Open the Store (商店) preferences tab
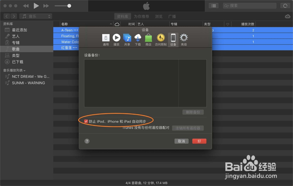 (148, 40)
